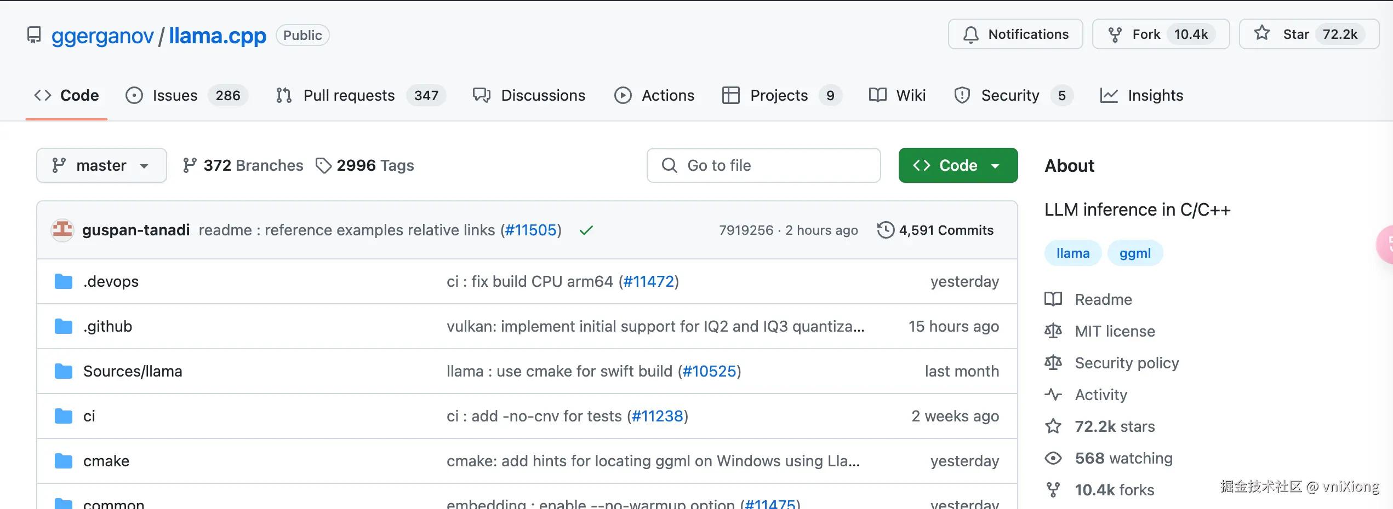
Task: Click the green CI status checkmark
Action: (x=586, y=230)
